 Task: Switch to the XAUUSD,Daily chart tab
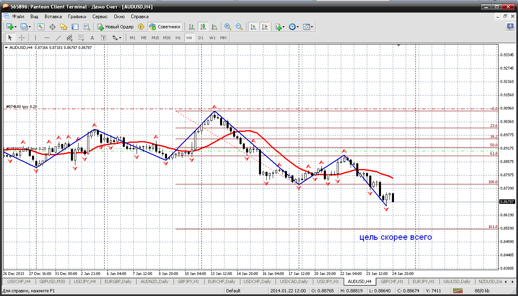[456, 281]
